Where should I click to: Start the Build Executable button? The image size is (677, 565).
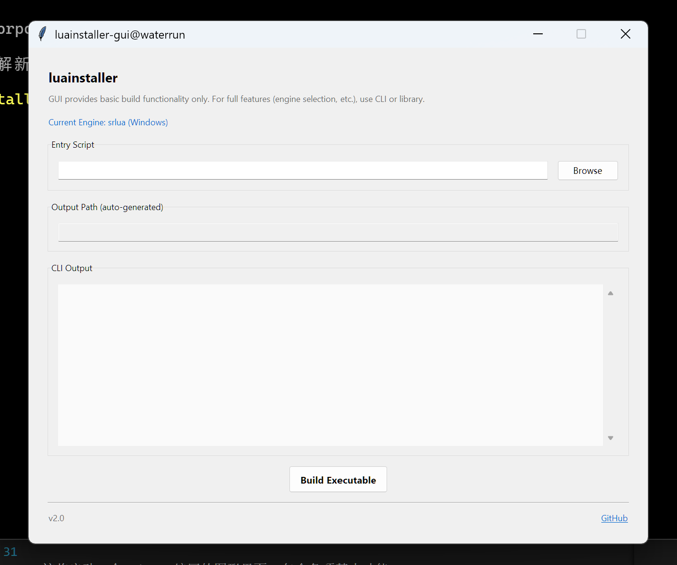click(x=338, y=480)
